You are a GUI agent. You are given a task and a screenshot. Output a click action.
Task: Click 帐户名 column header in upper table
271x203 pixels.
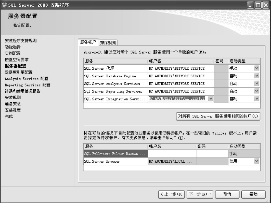(181, 61)
